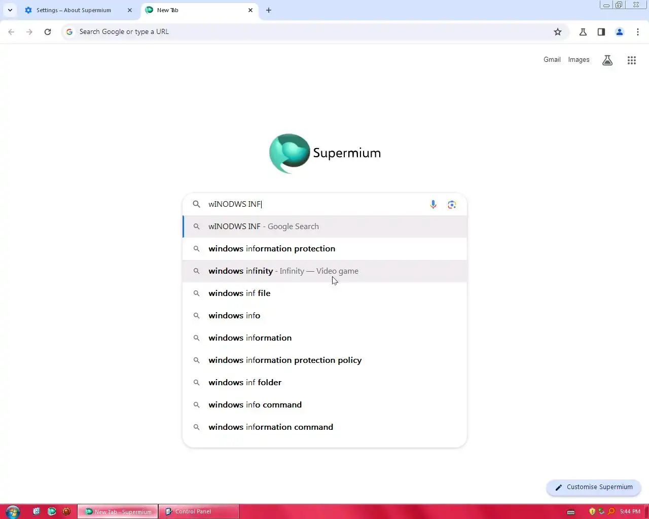Image resolution: width=649 pixels, height=519 pixels.
Task: Click the Customise Supermium button
Action: [593, 487]
